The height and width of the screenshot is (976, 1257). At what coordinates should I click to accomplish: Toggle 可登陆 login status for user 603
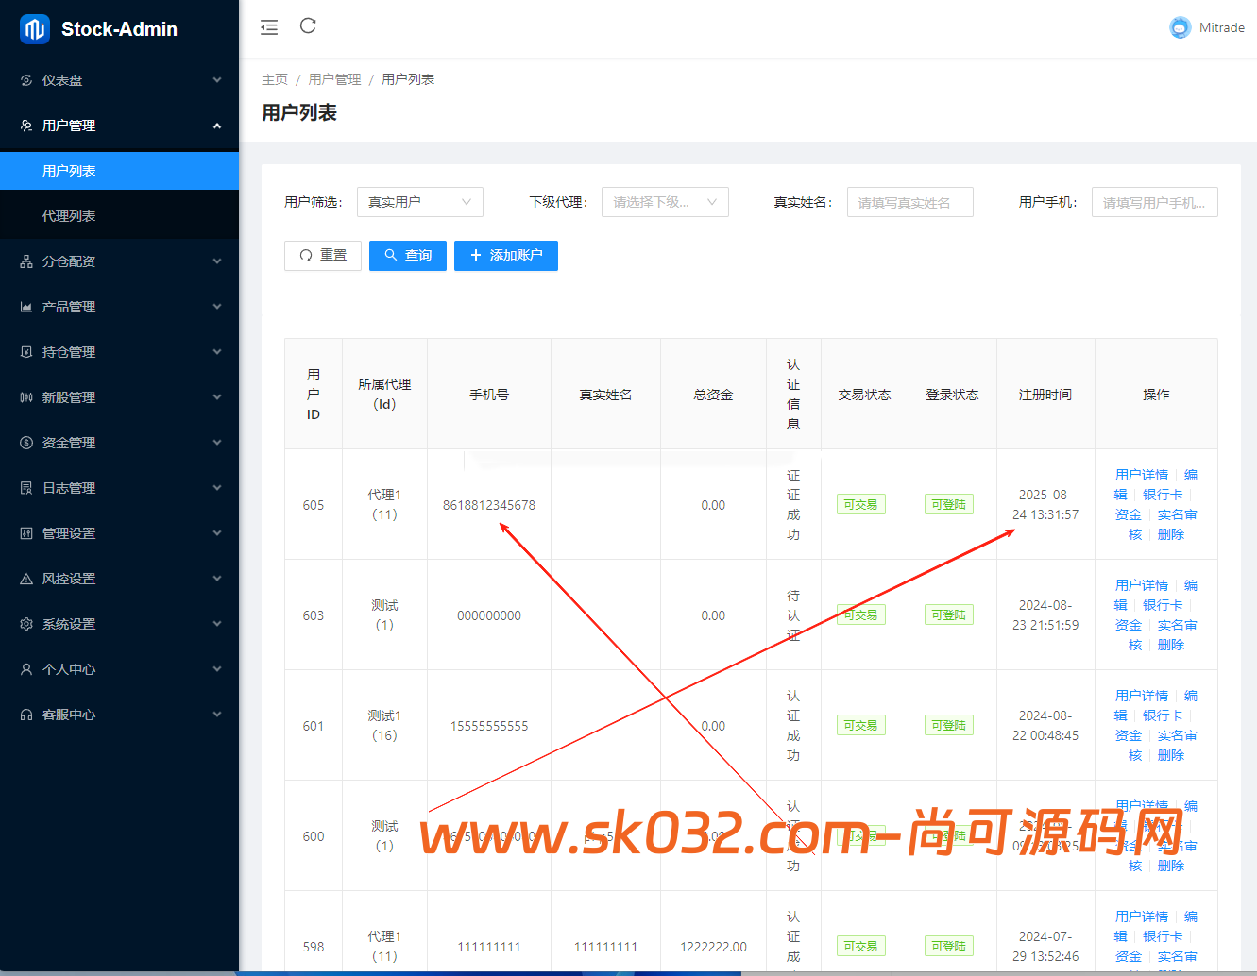[x=948, y=614]
